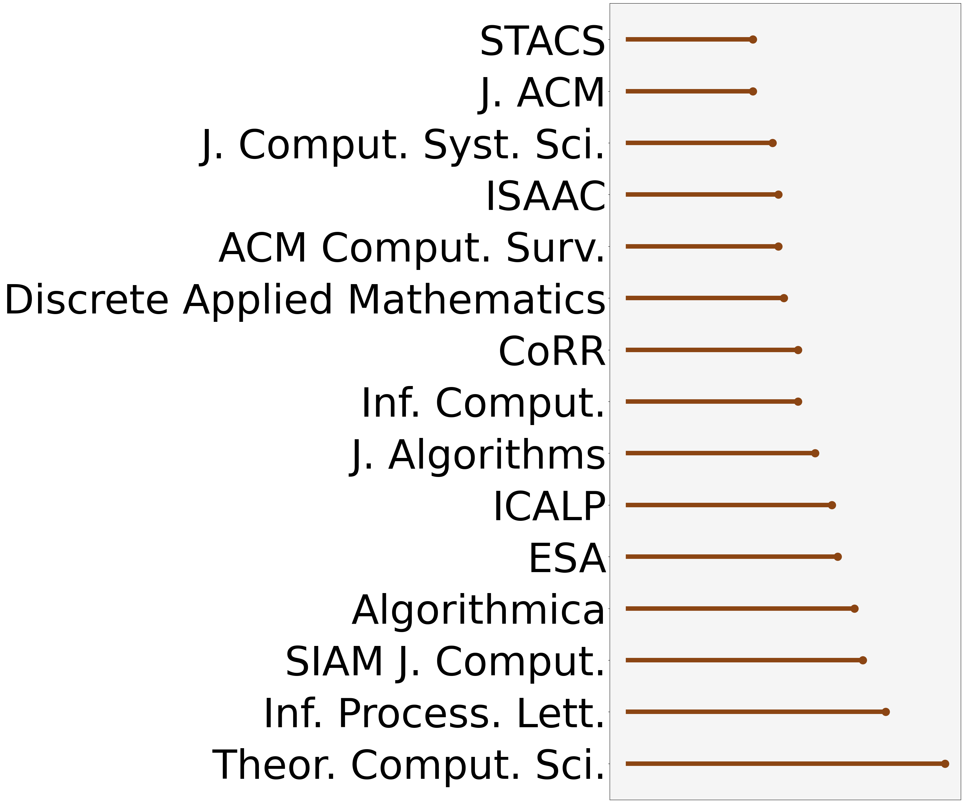Select the ACM Comput. Surv. label
This screenshot has width=964, height=803.
[412, 248]
